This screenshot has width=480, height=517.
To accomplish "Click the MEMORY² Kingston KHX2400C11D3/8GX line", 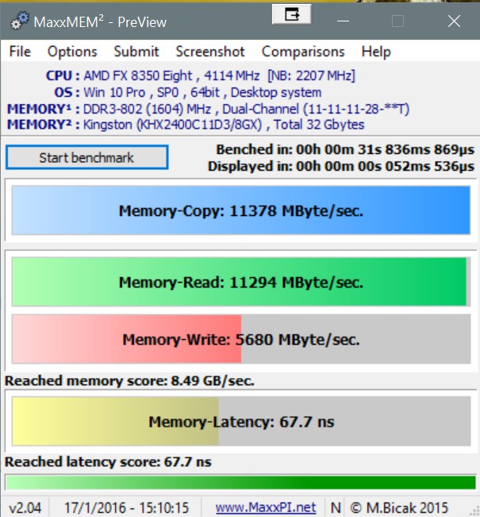I will 186,125.
